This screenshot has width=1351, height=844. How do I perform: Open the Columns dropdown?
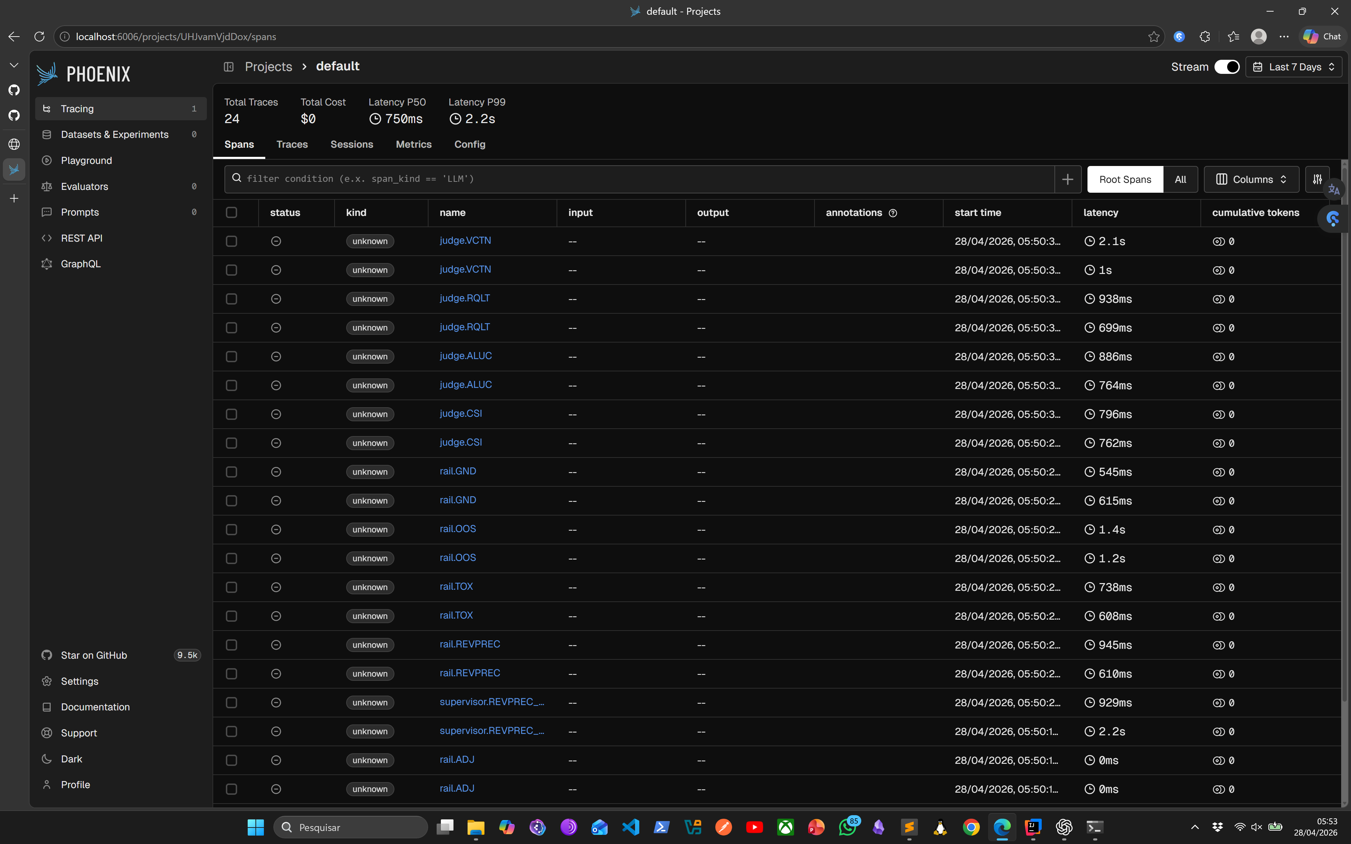click(1251, 179)
